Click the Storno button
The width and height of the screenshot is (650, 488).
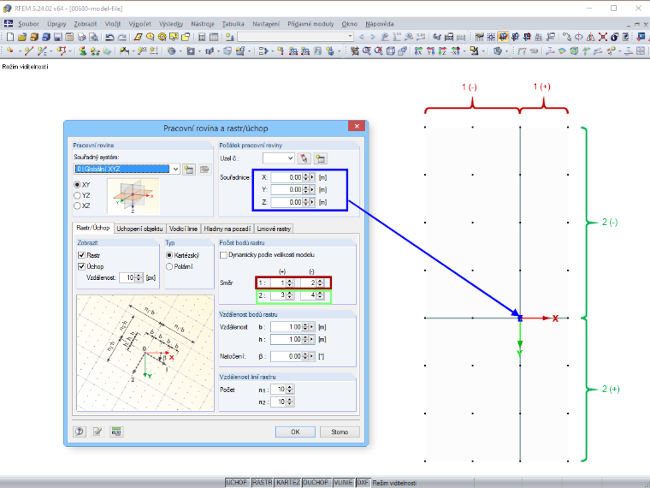340,432
